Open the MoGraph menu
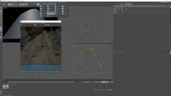 coord(41,2)
